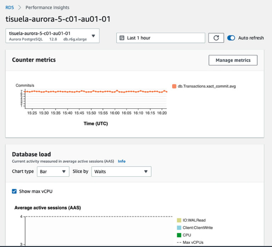Click the CPU legend color swatch

pos(179,235)
